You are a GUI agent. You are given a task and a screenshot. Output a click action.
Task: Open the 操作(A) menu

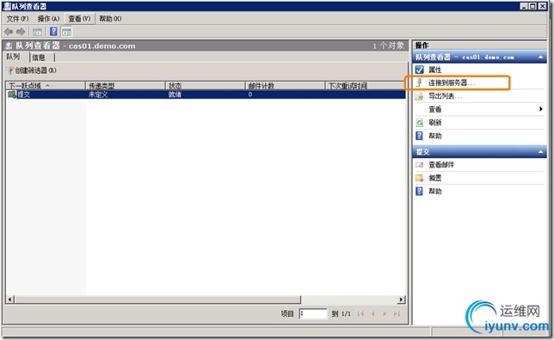(48, 19)
